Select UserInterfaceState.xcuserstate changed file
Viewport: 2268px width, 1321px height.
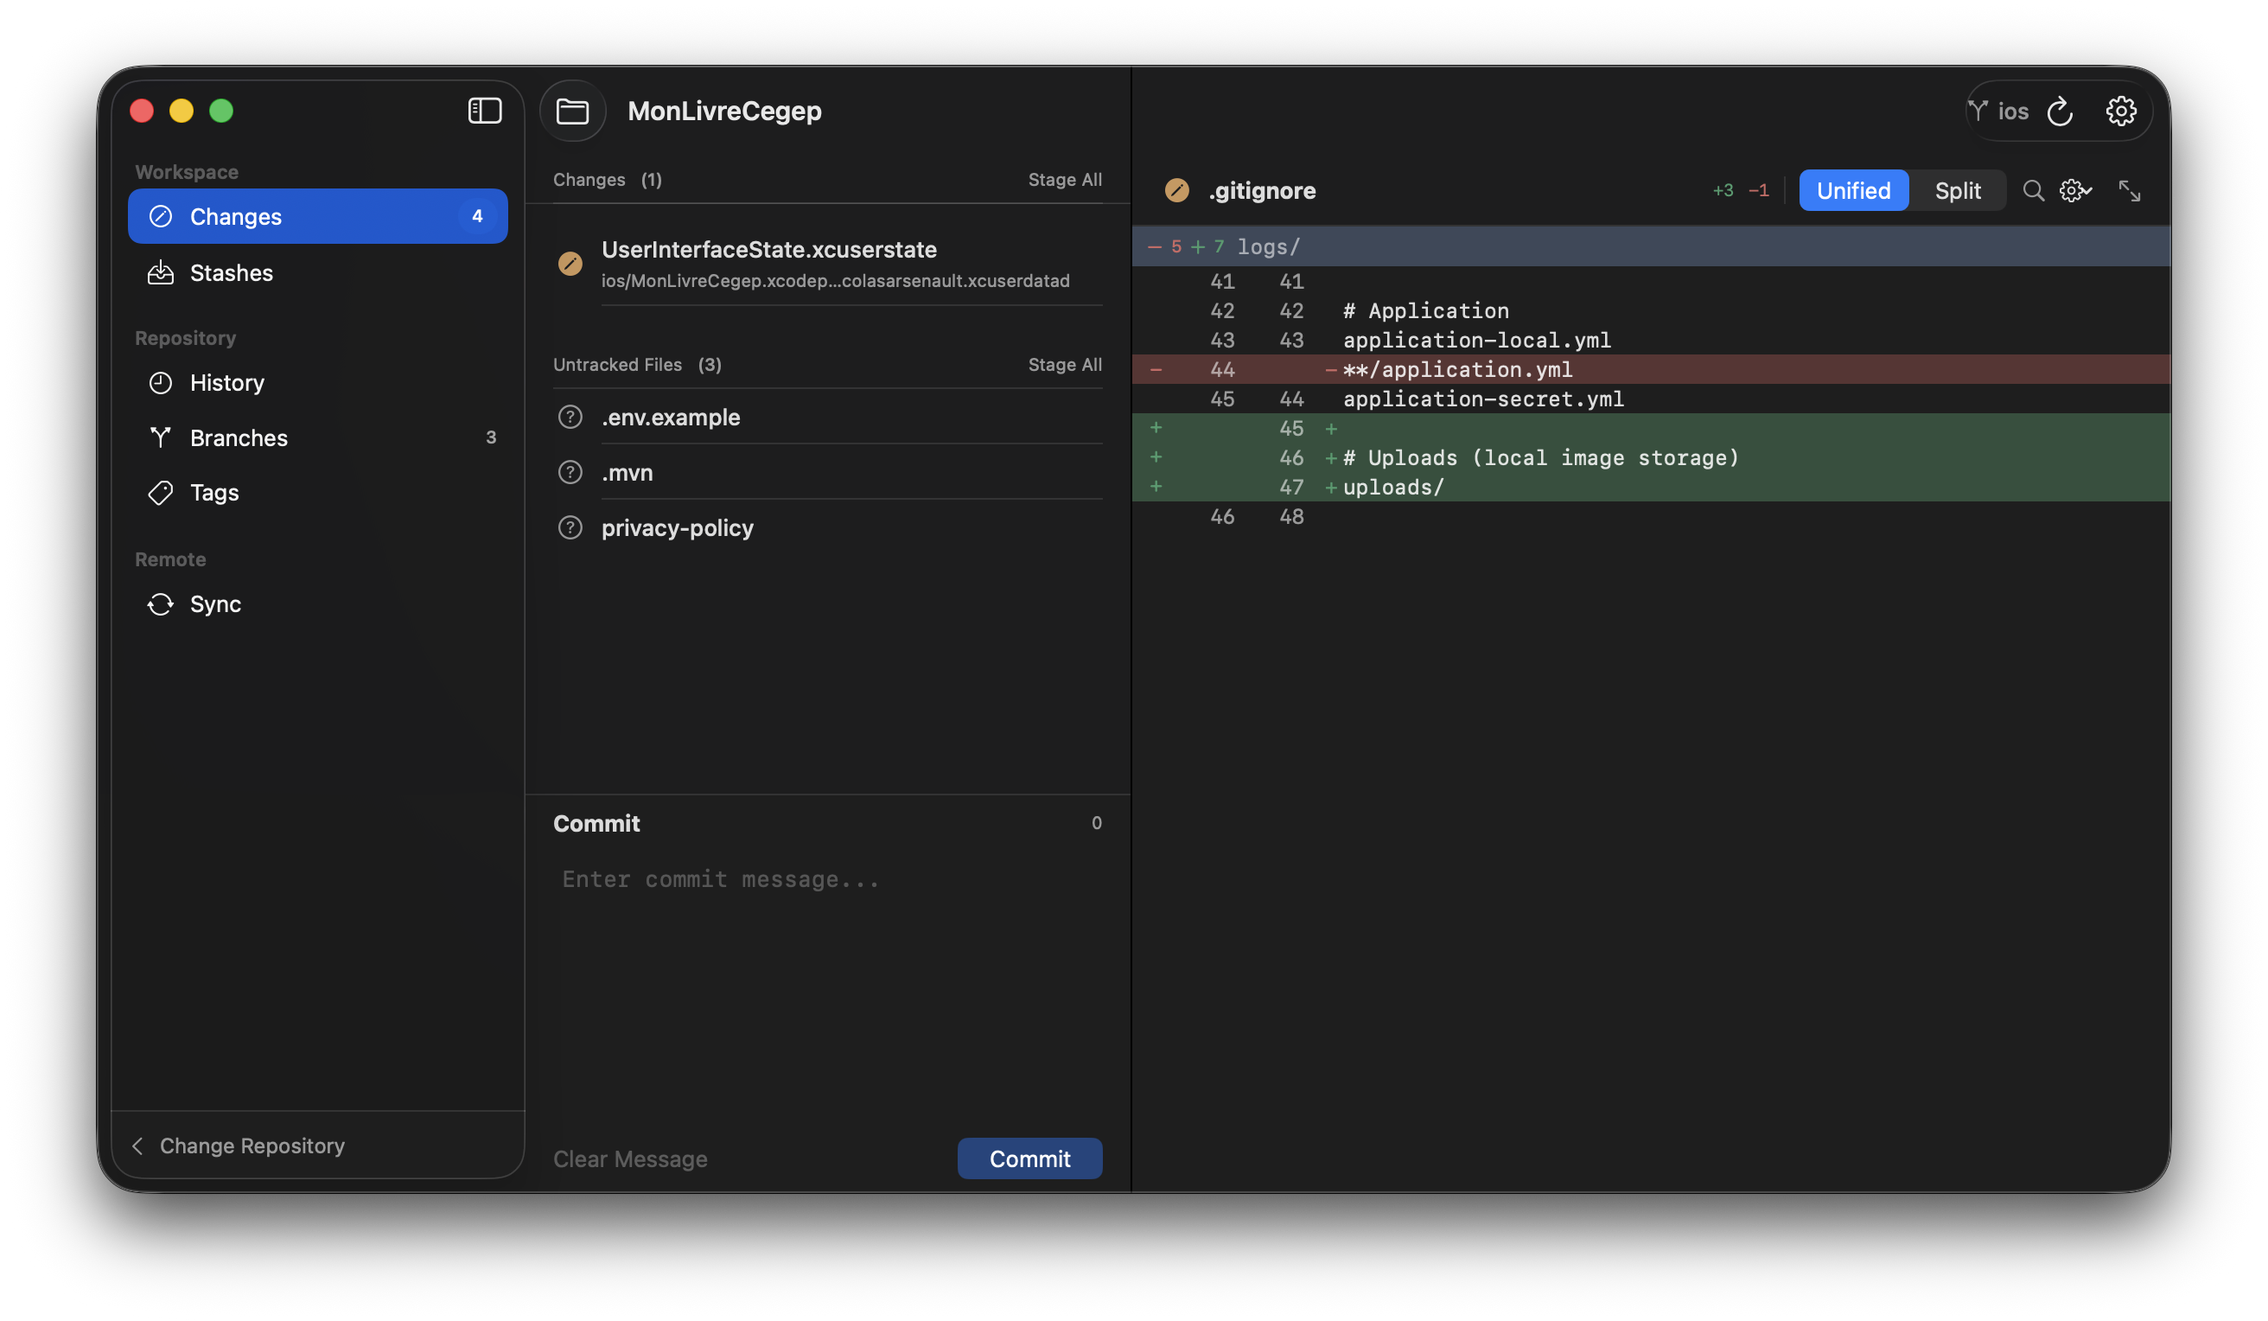(828, 264)
